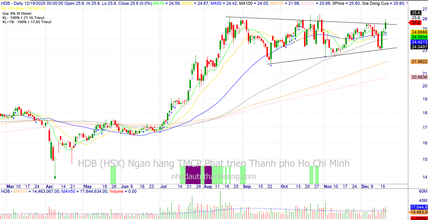Click the Jul label on the date axis
428x220 pixels.
pyautogui.click(x=164, y=186)
